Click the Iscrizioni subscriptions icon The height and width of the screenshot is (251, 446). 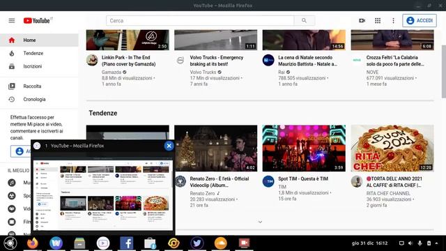pyautogui.click(x=12, y=66)
